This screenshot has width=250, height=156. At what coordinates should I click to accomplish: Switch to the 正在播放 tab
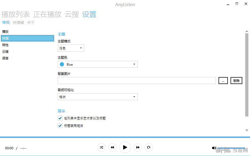(x=47, y=14)
